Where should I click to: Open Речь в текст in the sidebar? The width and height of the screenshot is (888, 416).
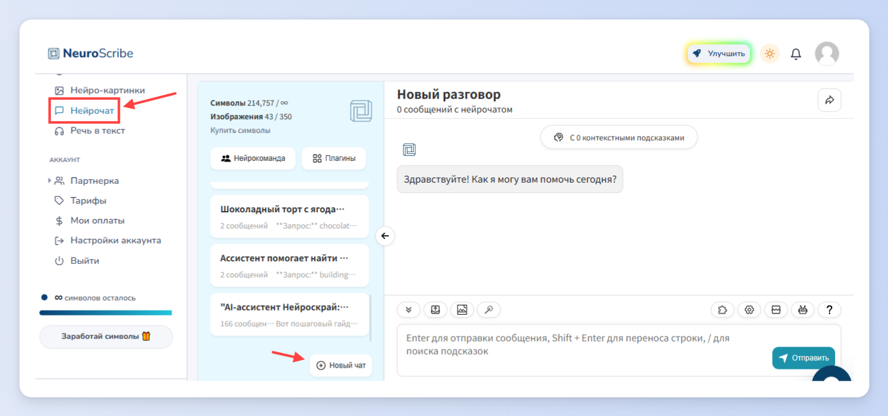point(90,130)
